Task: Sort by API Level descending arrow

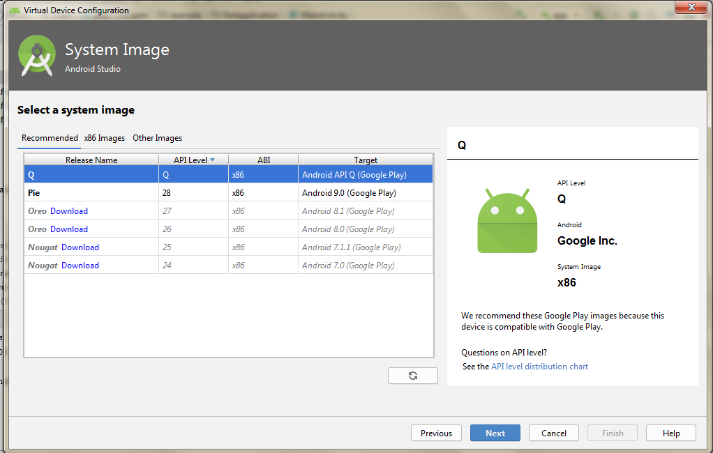Action: click(x=212, y=160)
